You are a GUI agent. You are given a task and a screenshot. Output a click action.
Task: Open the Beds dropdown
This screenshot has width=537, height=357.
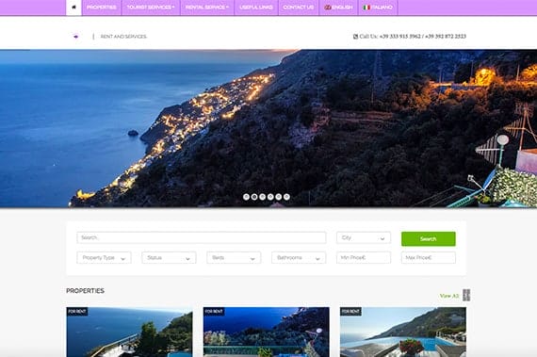[234, 258]
